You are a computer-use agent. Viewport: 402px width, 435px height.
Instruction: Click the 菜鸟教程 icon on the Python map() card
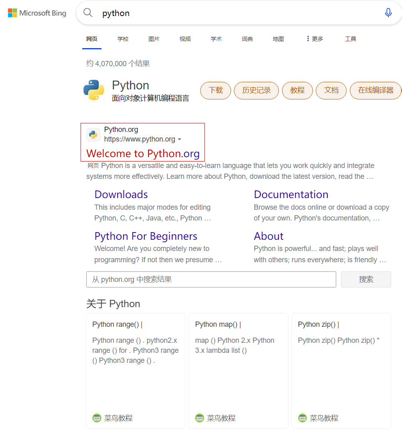click(x=199, y=417)
